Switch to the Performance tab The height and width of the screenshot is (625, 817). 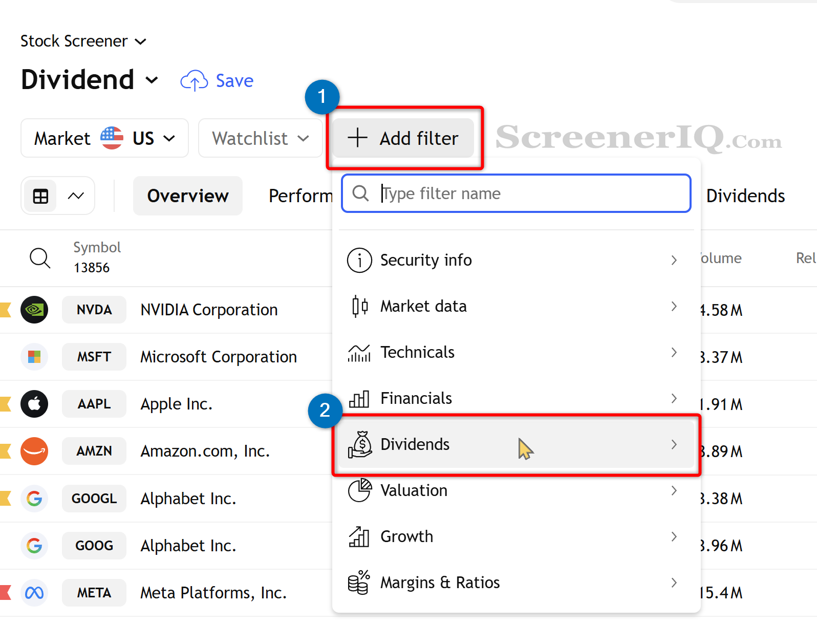(300, 196)
